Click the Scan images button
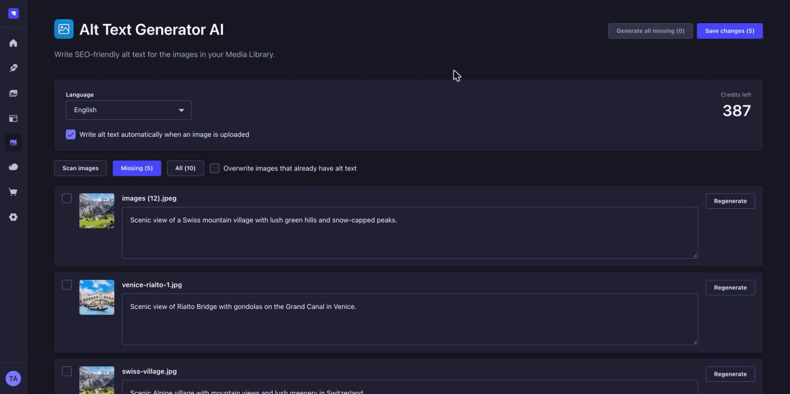Screen dimensions: 790x394 tap(81, 168)
